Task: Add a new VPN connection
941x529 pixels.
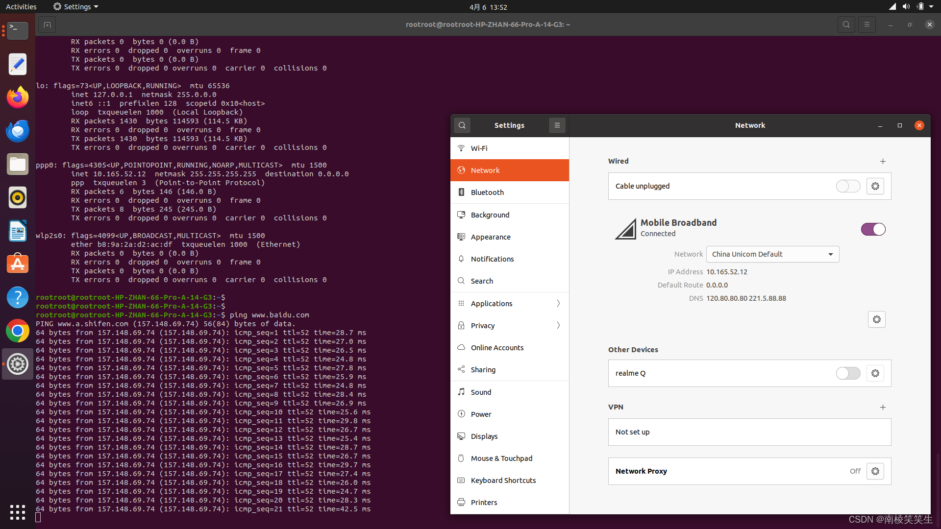Action: pyautogui.click(x=883, y=407)
